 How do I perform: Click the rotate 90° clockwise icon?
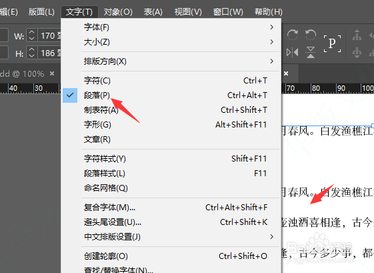click(x=292, y=35)
